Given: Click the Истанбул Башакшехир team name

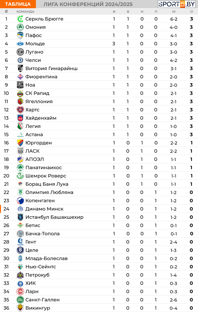Looking at the screenshot, I should [x=54, y=217].
